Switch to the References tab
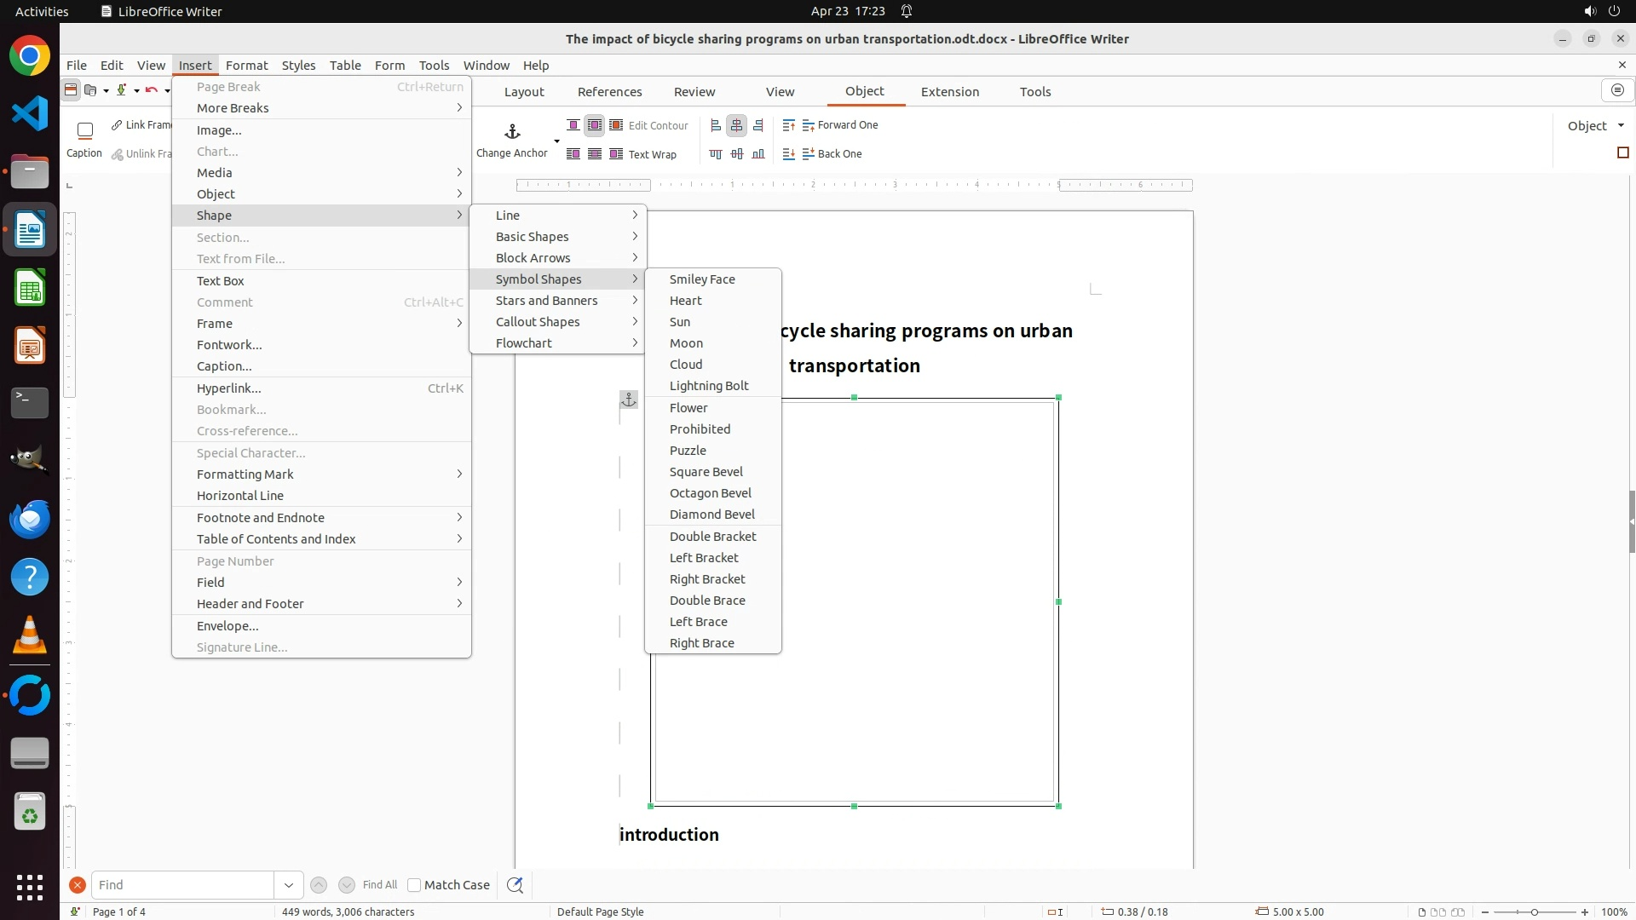This screenshot has height=920, width=1636. click(609, 92)
